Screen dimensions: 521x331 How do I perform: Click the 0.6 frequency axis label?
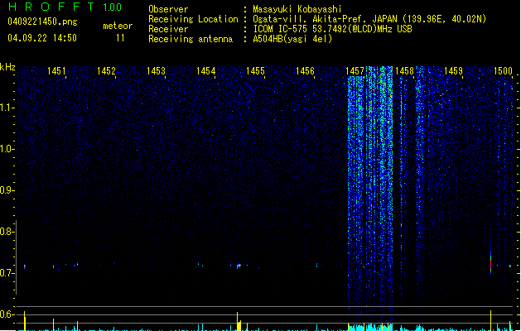7,314
